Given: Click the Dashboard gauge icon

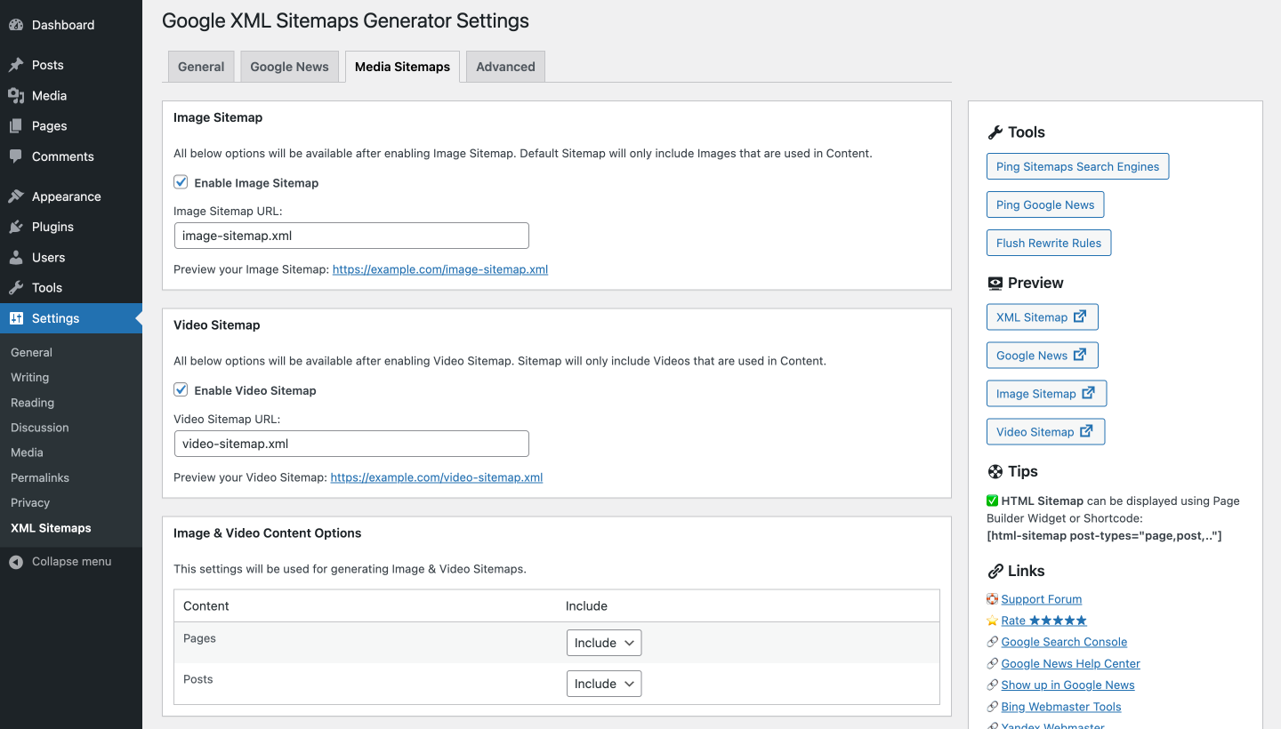Looking at the screenshot, I should [x=16, y=25].
